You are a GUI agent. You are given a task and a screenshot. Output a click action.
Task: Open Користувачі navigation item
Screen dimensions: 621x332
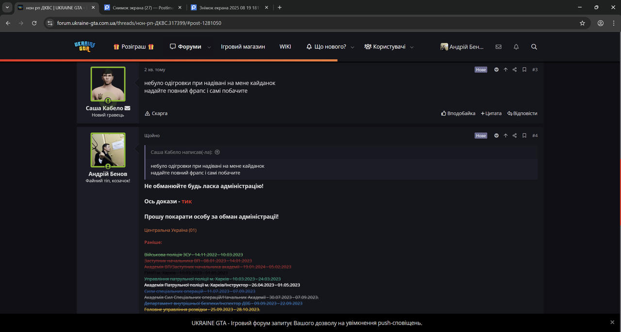click(x=385, y=47)
